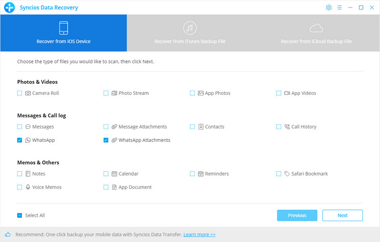
Task: Click the thumbs-up recommend icon
Action: [8, 234]
